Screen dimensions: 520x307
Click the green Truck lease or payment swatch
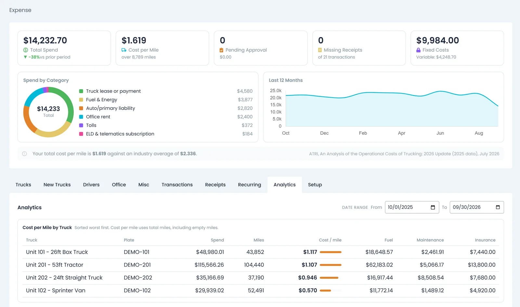coord(81,91)
